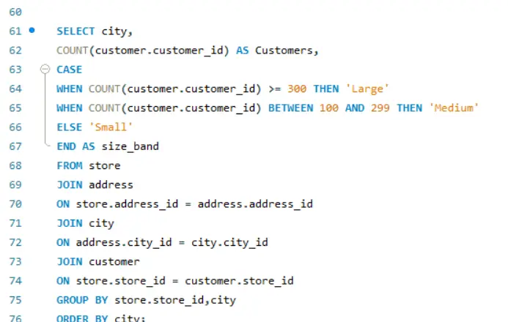
Task: Click the number 299
Action: [380, 108]
